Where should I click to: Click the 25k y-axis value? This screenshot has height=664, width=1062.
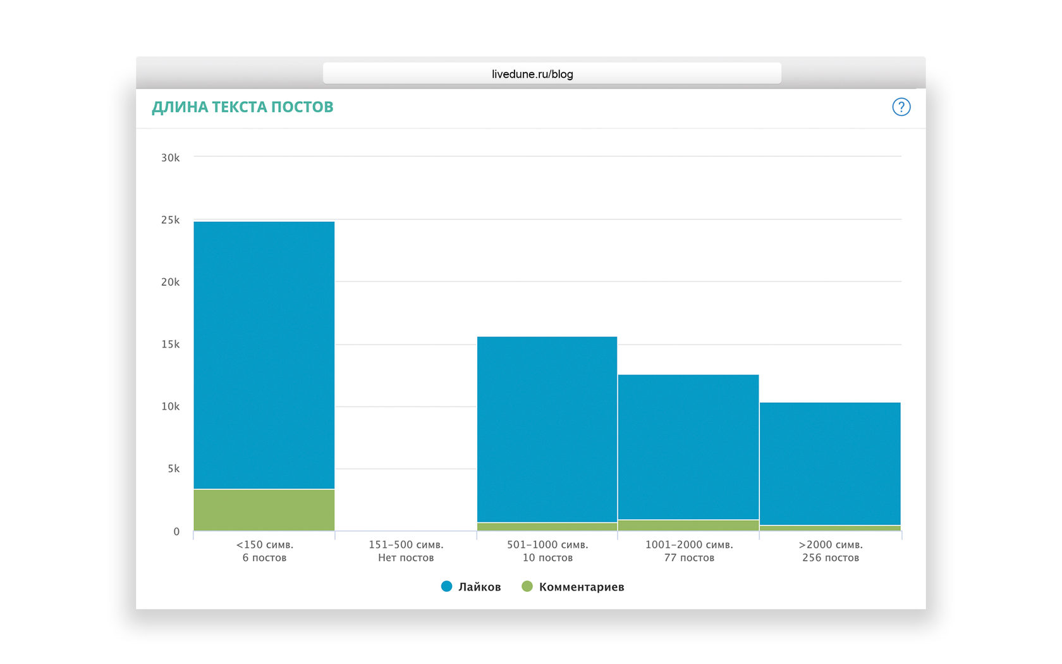pyautogui.click(x=170, y=220)
